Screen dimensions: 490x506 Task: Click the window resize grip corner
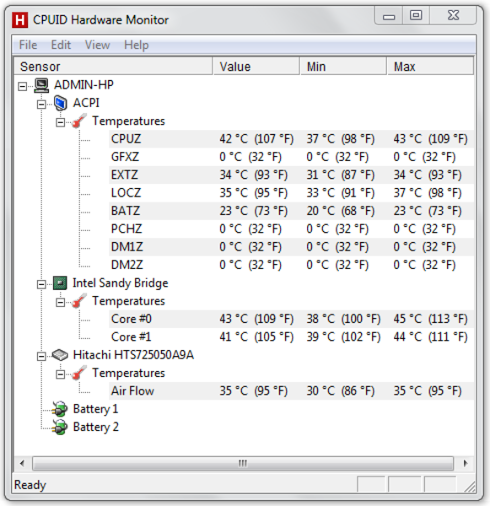coord(471,487)
